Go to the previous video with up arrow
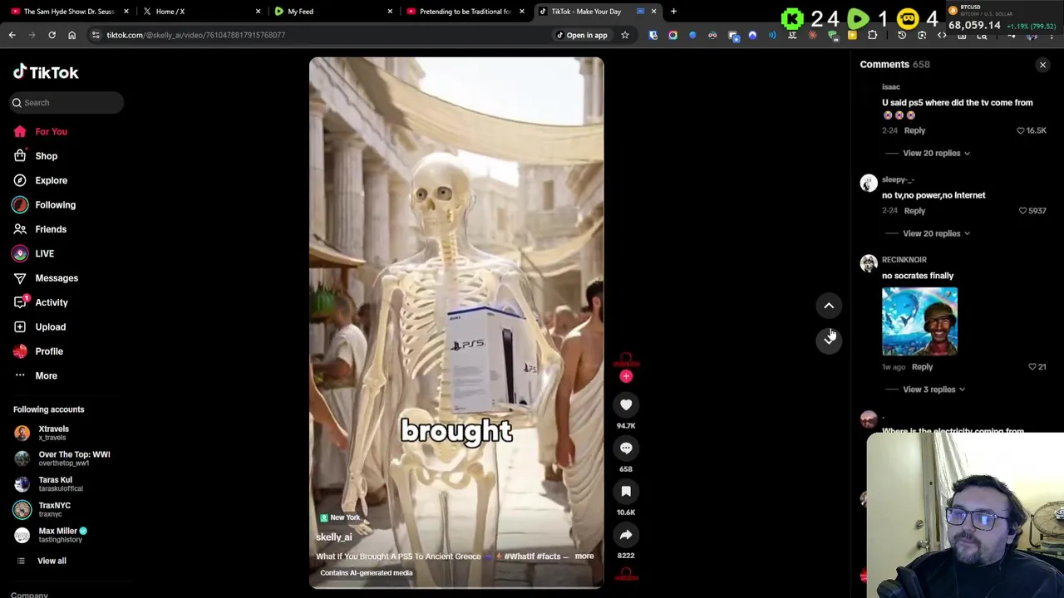 pyautogui.click(x=829, y=306)
